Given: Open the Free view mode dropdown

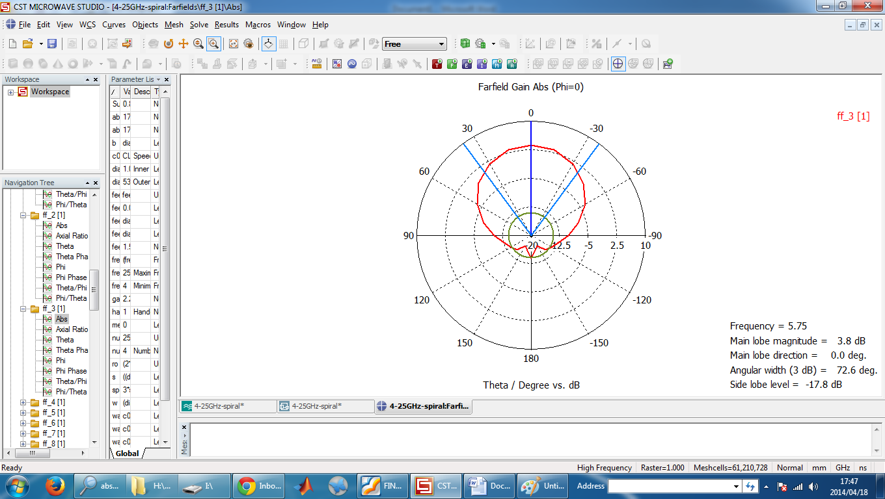Looking at the screenshot, I should [415, 44].
